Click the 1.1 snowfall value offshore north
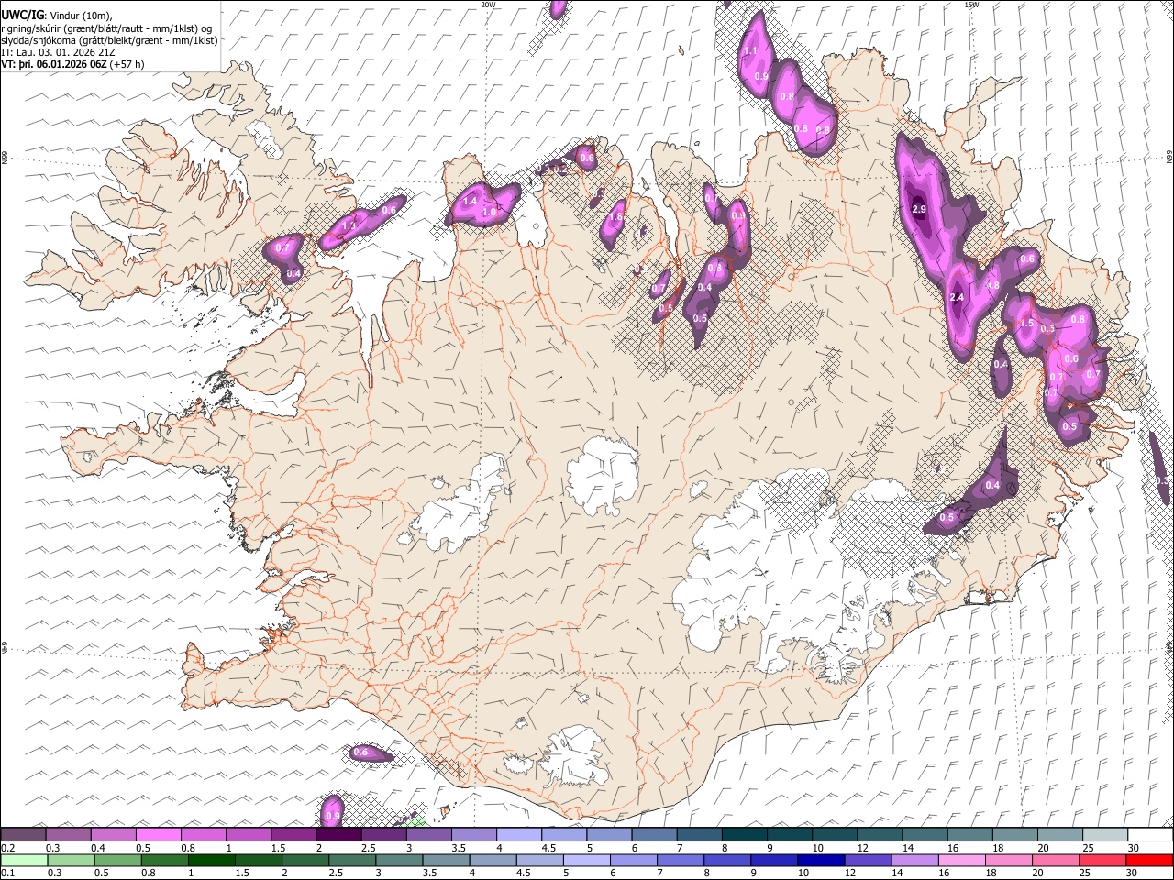The width and height of the screenshot is (1174, 880). click(x=750, y=51)
